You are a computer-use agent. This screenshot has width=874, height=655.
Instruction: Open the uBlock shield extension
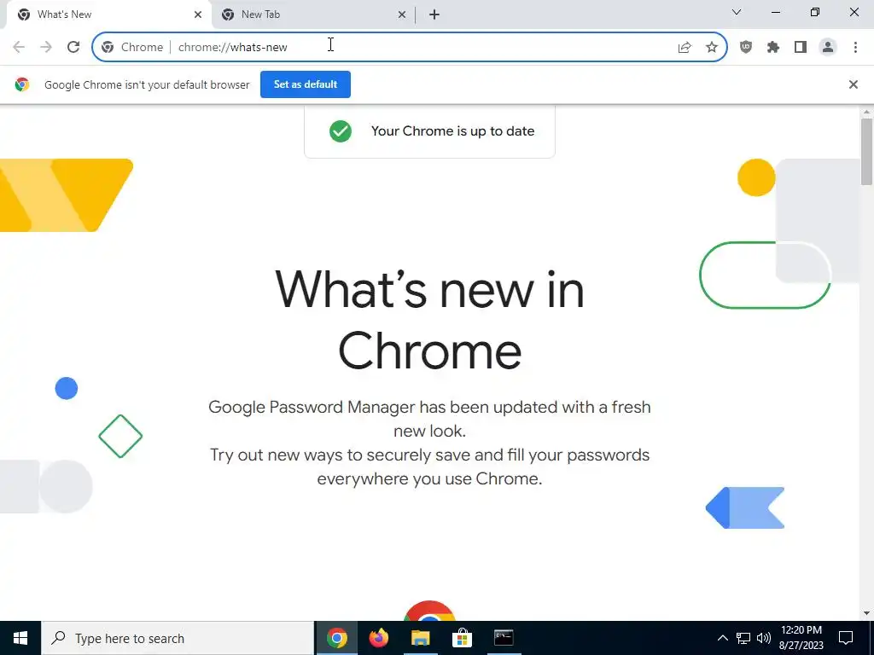[746, 48]
